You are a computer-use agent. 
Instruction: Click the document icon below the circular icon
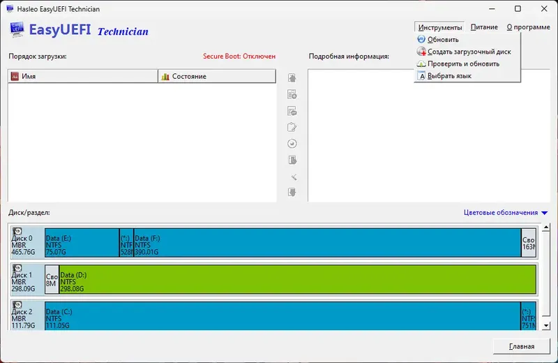[x=292, y=160]
